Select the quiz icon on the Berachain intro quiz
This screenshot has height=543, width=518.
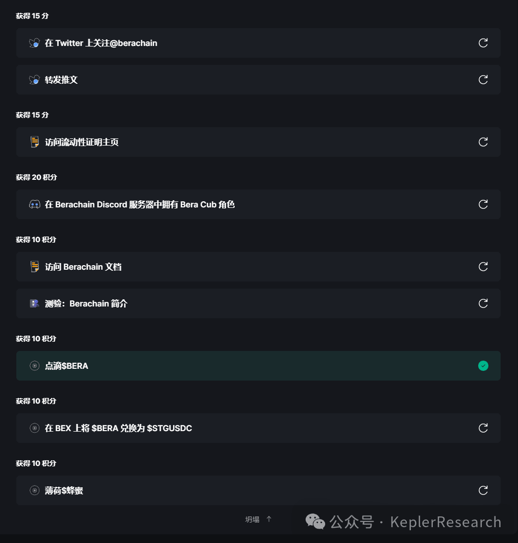(x=34, y=303)
